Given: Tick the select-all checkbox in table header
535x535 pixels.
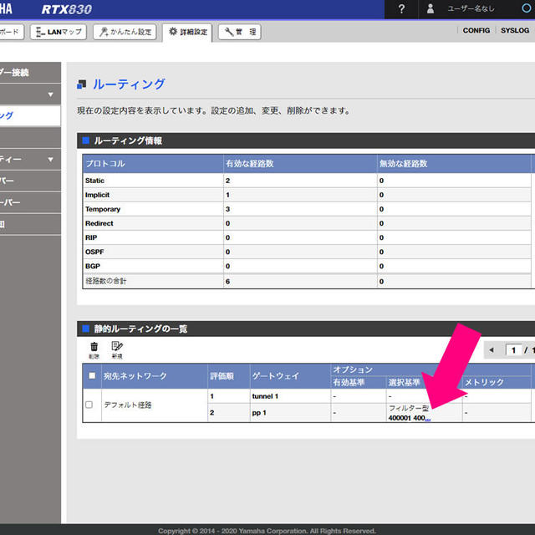Looking at the screenshot, I should (92, 375).
